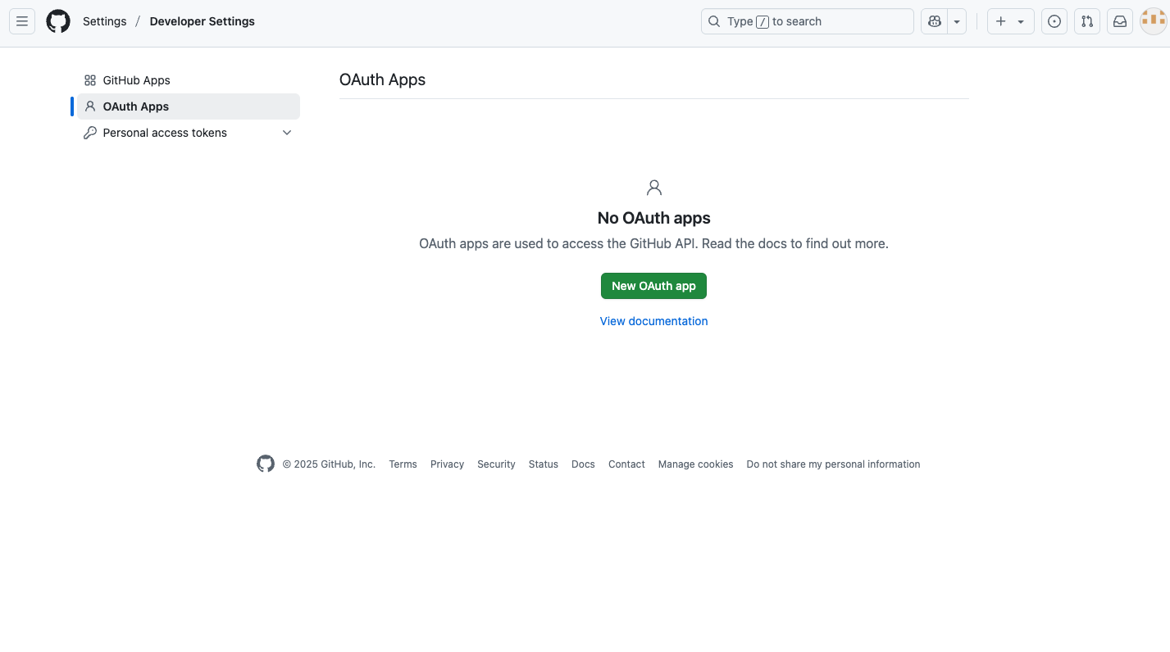Viewport: 1170px width, 652px height.
Task: Click the OAuth Apps person icon in sidebar
Action: point(90,106)
